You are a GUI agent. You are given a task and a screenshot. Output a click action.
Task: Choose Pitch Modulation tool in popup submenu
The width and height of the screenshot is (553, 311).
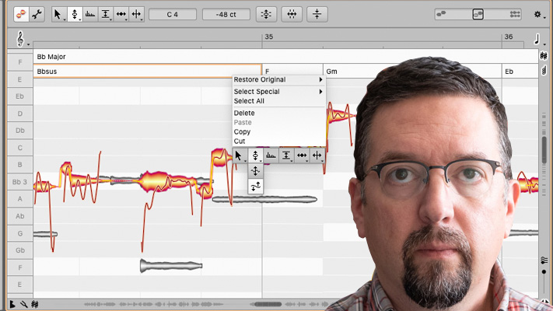[x=256, y=170]
